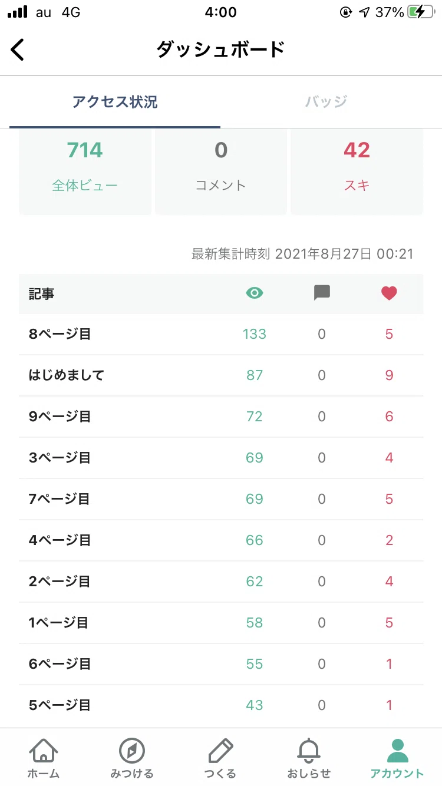Open the 9ページ目 article row
The image size is (442, 786).
pyautogui.click(x=221, y=417)
